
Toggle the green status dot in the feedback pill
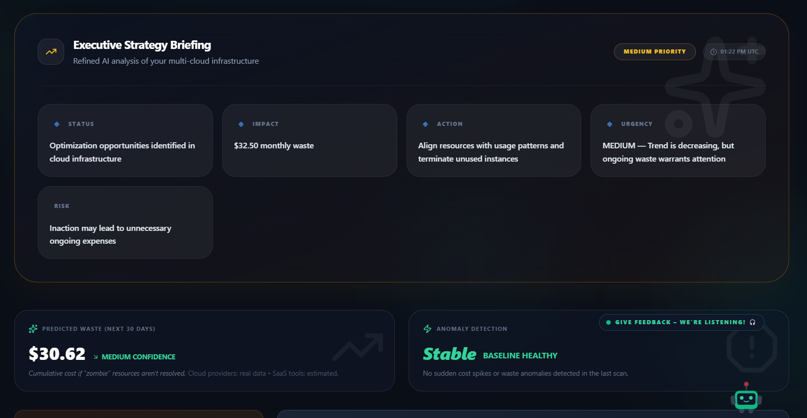tap(608, 322)
